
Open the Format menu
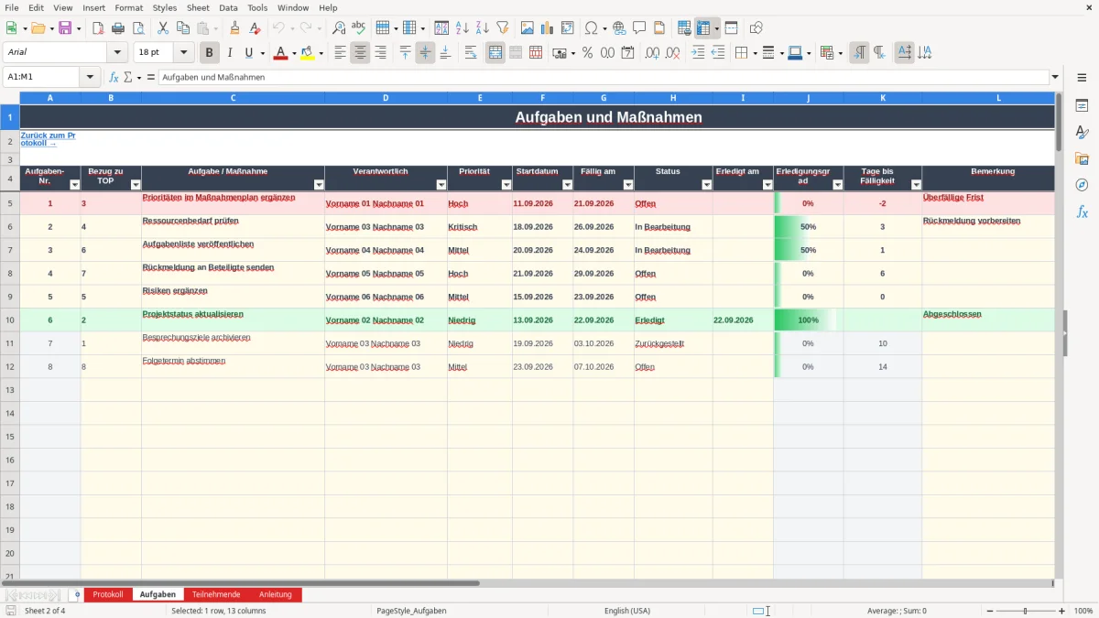(x=128, y=7)
